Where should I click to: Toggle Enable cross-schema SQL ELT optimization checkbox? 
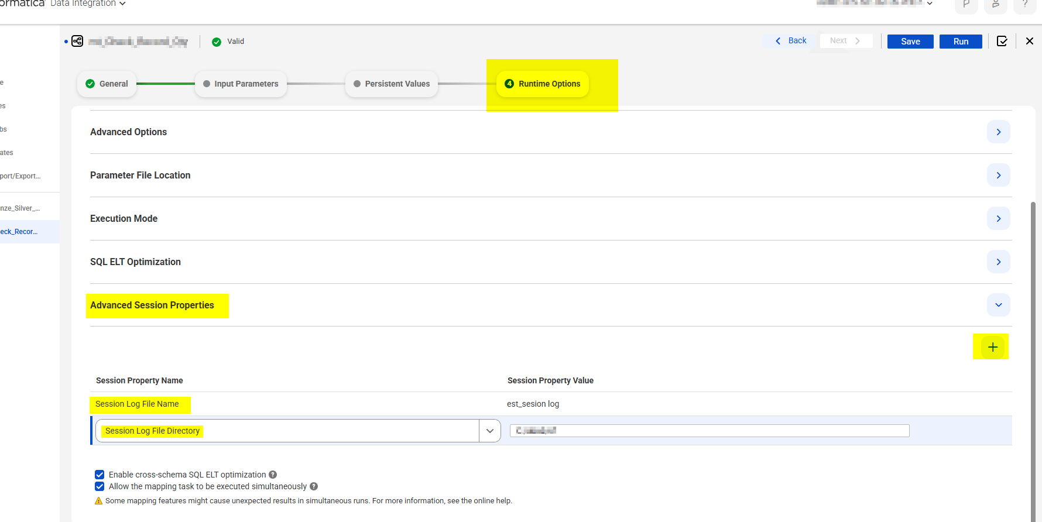[x=100, y=475]
